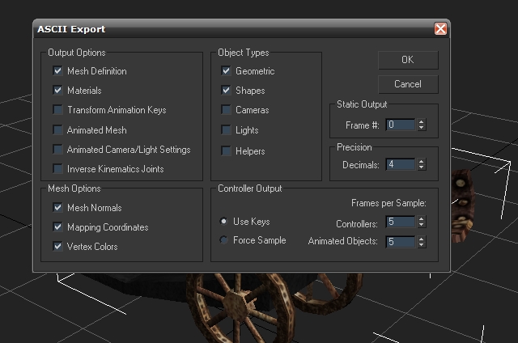Select Force Sample radio button
Image resolution: width=518 pixels, height=343 pixels.
pos(223,240)
